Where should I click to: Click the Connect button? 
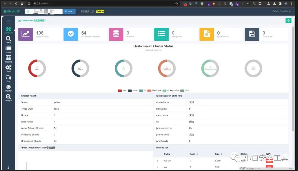click(69, 11)
